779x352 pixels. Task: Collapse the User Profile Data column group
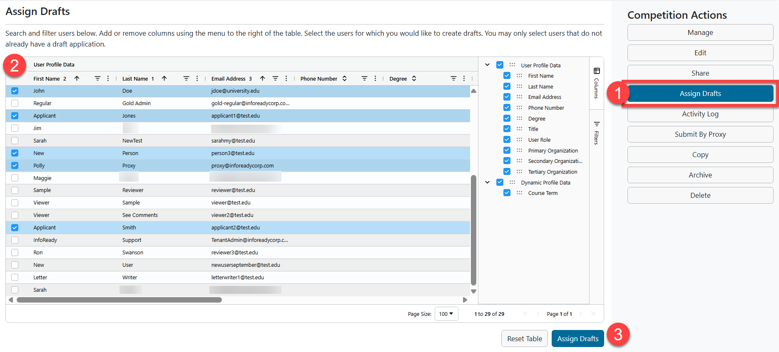click(487, 65)
